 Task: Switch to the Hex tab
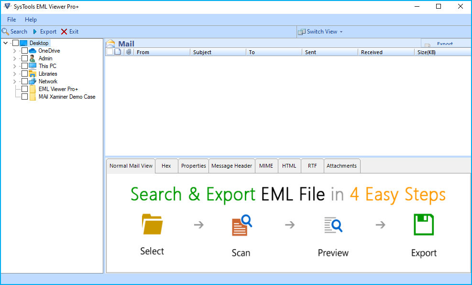(166, 166)
